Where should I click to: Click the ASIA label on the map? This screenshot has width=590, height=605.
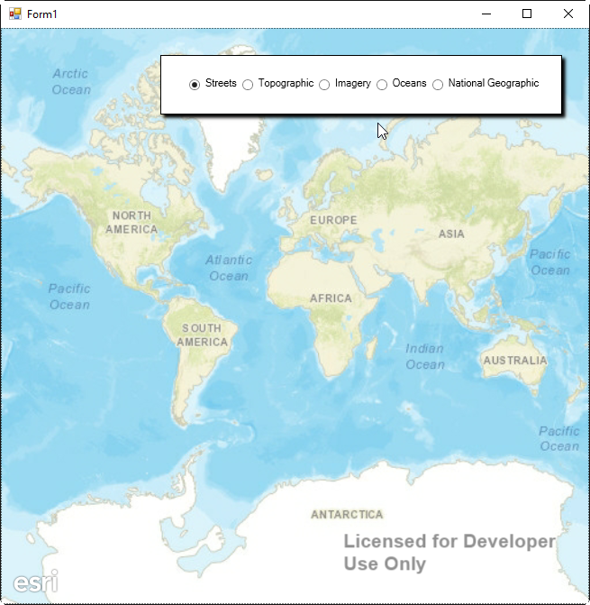pyautogui.click(x=451, y=234)
